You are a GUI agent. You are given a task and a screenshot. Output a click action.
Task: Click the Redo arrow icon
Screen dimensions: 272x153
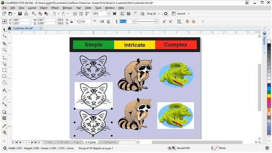click(63, 14)
